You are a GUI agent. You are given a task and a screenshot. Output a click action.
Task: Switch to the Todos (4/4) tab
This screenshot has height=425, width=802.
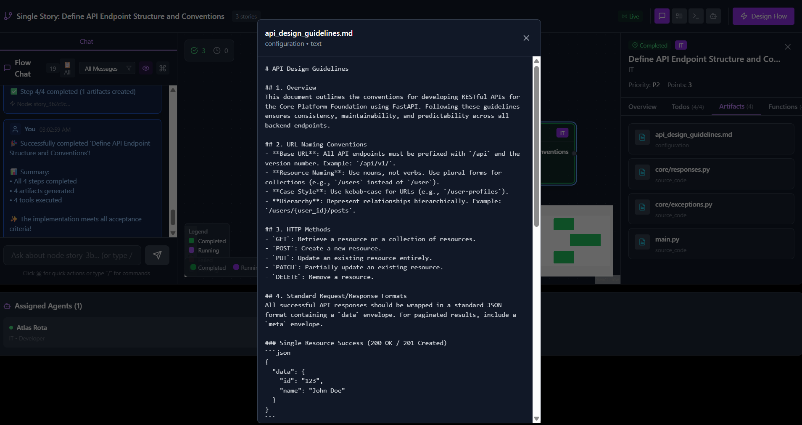[x=688, y=107]
